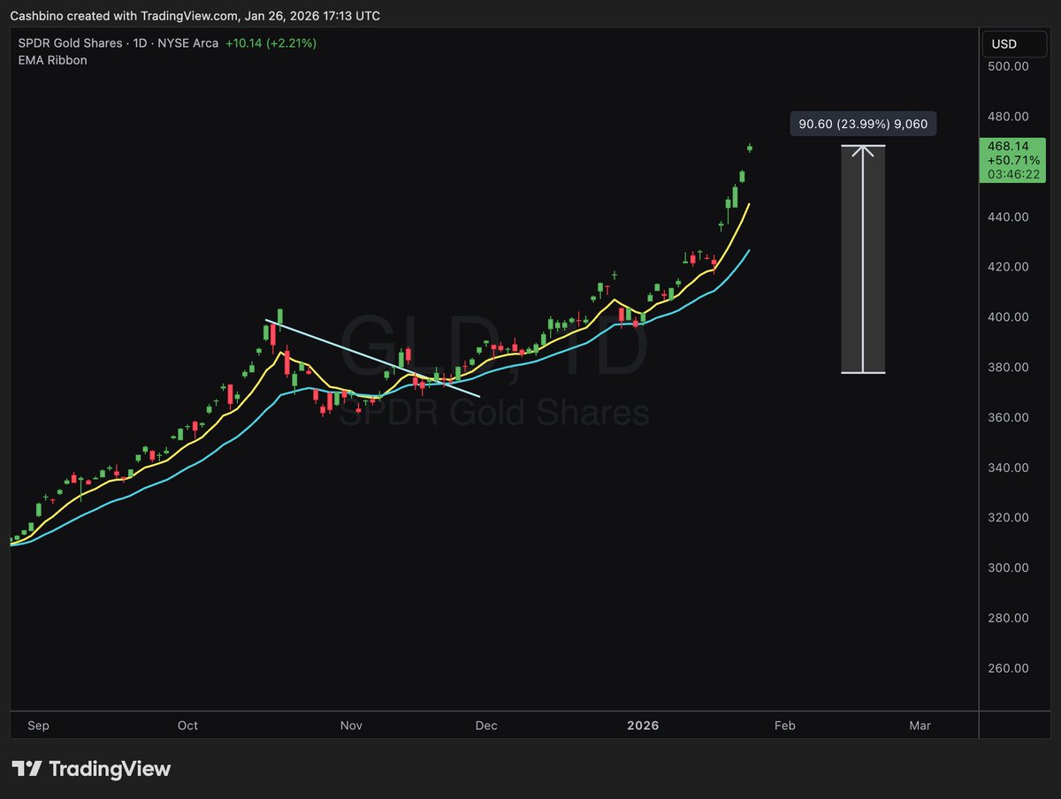Click the Oct time axis label
The image size is (1061, 799).
coord(187,726)
